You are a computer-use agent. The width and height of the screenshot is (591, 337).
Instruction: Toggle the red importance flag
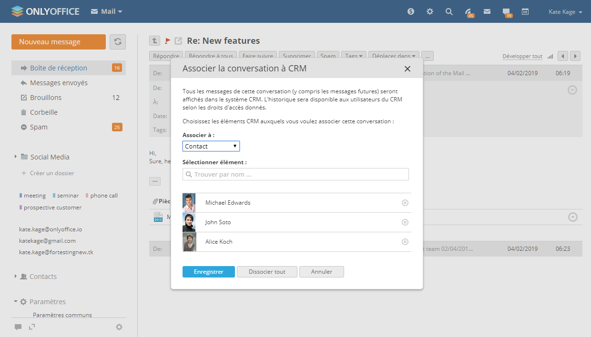pos(168,41)
